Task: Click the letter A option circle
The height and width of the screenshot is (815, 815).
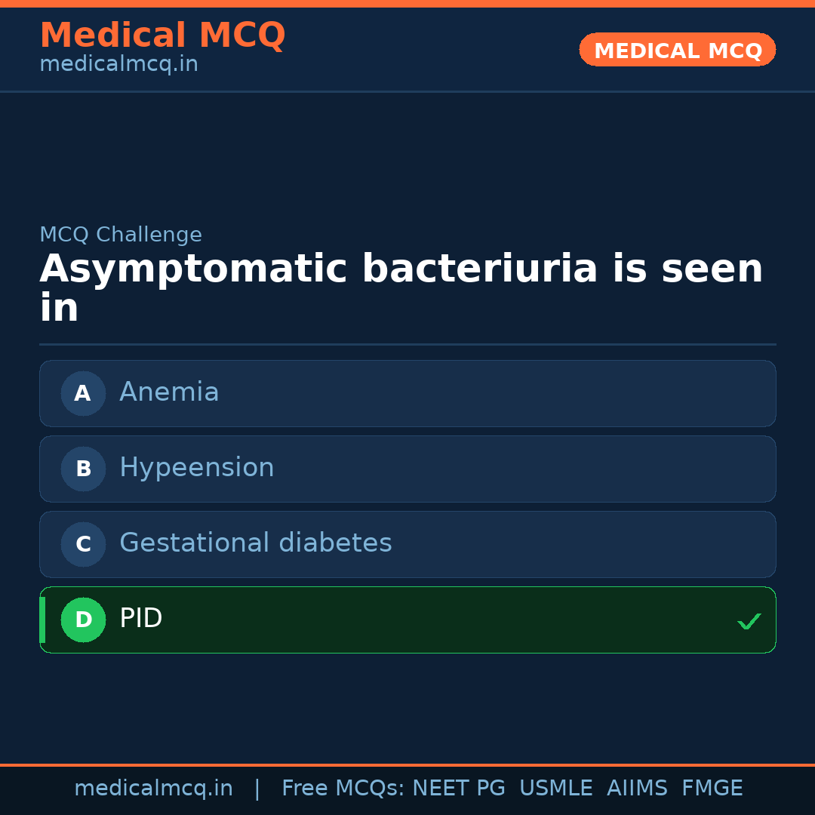Action: [x=83, y=393]
